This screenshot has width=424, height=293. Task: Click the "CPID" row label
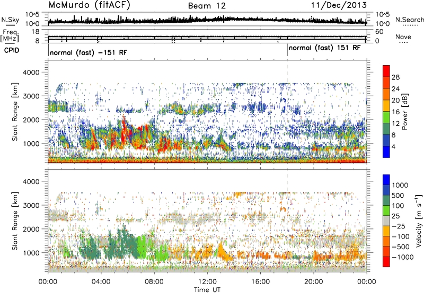point(12,50)
